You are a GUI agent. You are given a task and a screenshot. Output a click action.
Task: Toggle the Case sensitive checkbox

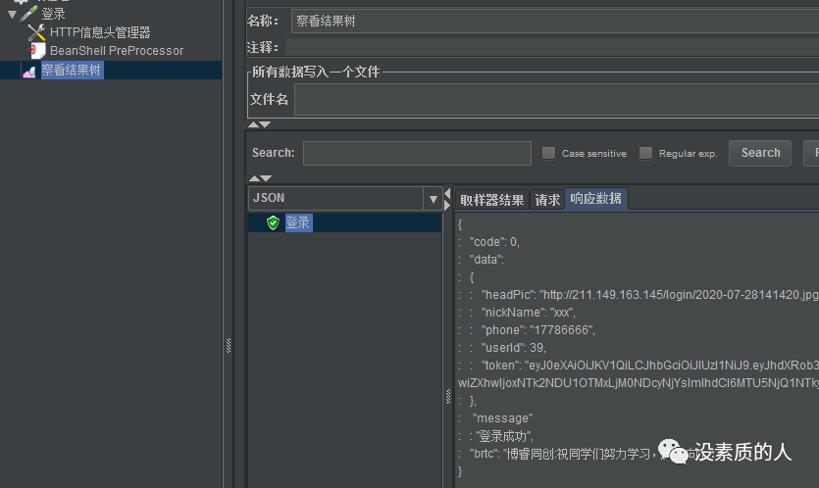click(548, 153)
